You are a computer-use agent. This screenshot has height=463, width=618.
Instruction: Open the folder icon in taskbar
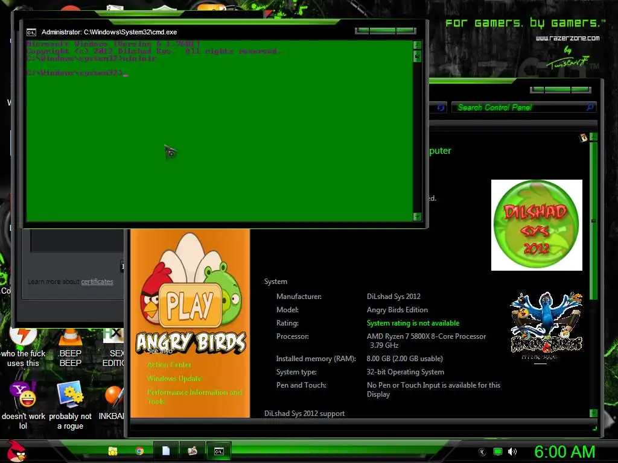pyautogui.click(x=113, y=451)
